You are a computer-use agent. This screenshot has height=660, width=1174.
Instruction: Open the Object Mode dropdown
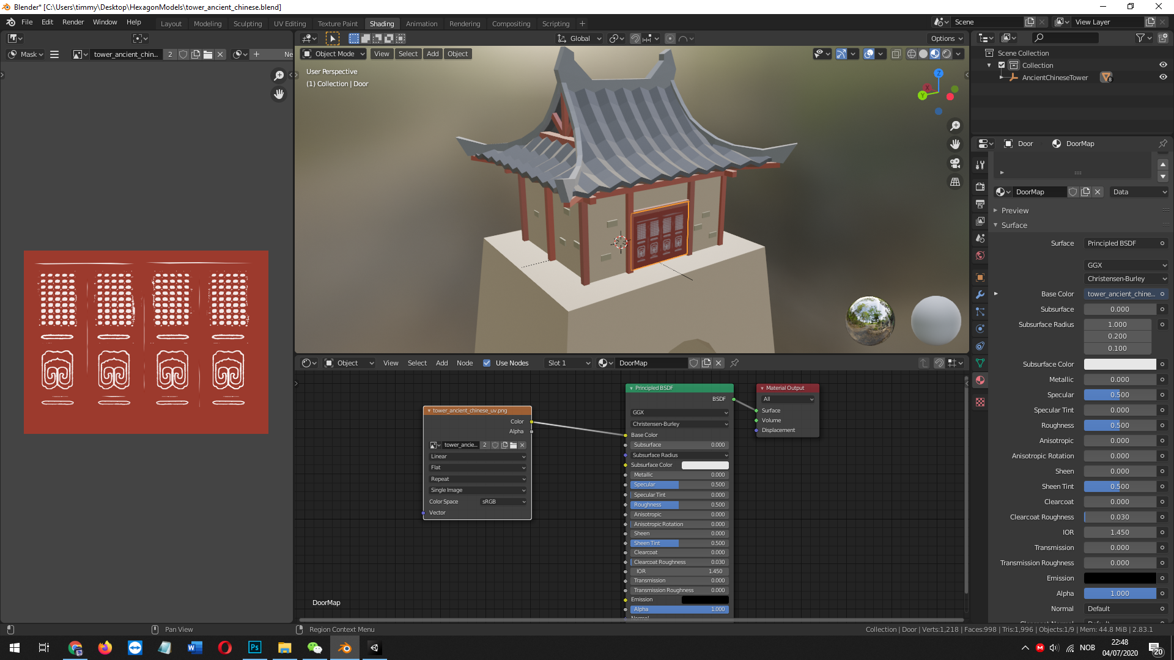[x=334, y=54]
